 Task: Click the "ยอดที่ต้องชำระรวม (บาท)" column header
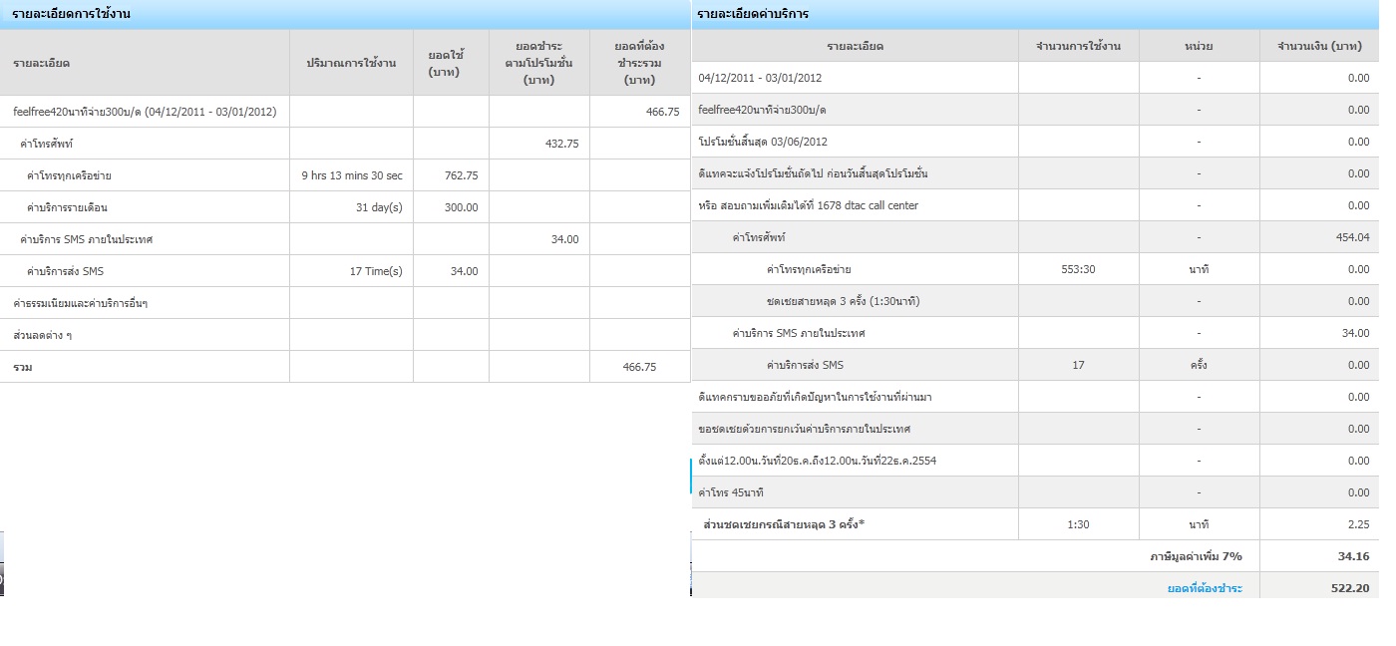639,63
